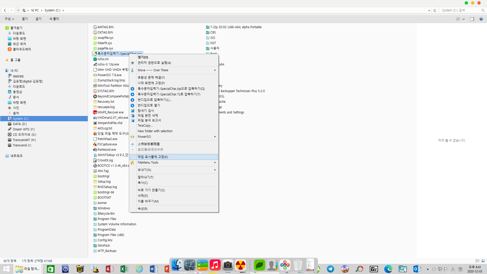Choose New folder with selection
Image resolution: width=487 pixels, height=274 pixels.
point(174,131)
